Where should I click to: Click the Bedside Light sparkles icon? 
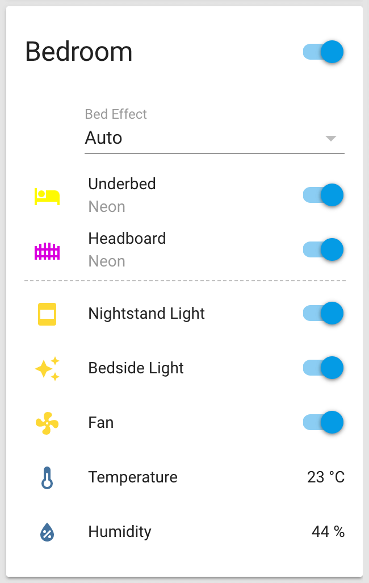[x=47, y=369]
